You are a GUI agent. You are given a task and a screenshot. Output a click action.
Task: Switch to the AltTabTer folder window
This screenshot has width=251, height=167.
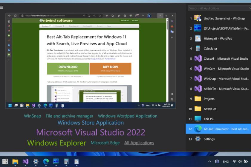pyautogui.click(x=218, y=109)
